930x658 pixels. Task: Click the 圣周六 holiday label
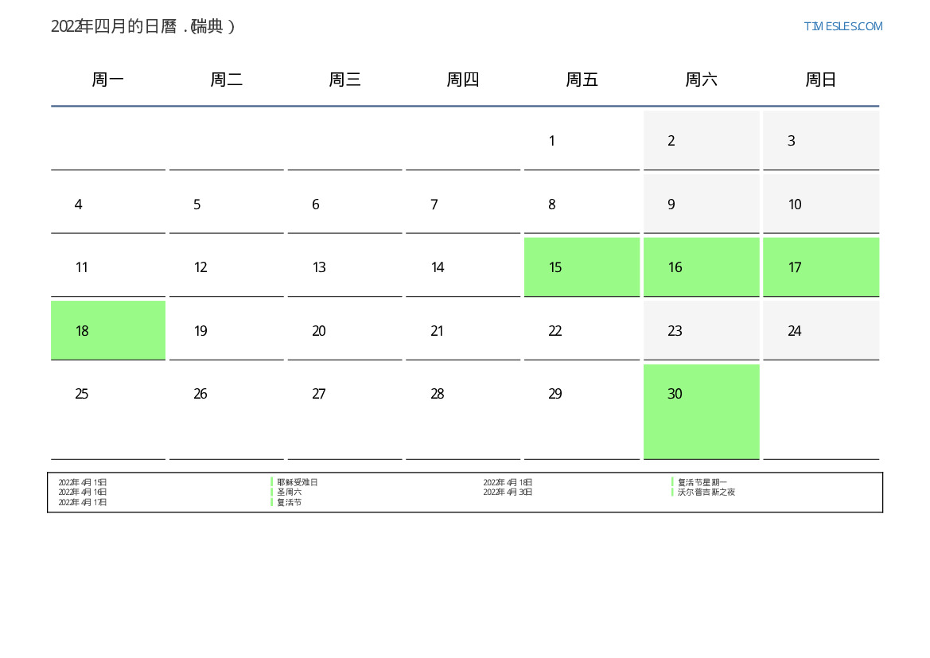tap(289, 493)
